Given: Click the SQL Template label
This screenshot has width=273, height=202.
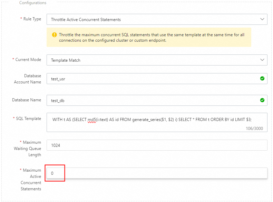Looking at the screenshot, I should click(29, 119).
